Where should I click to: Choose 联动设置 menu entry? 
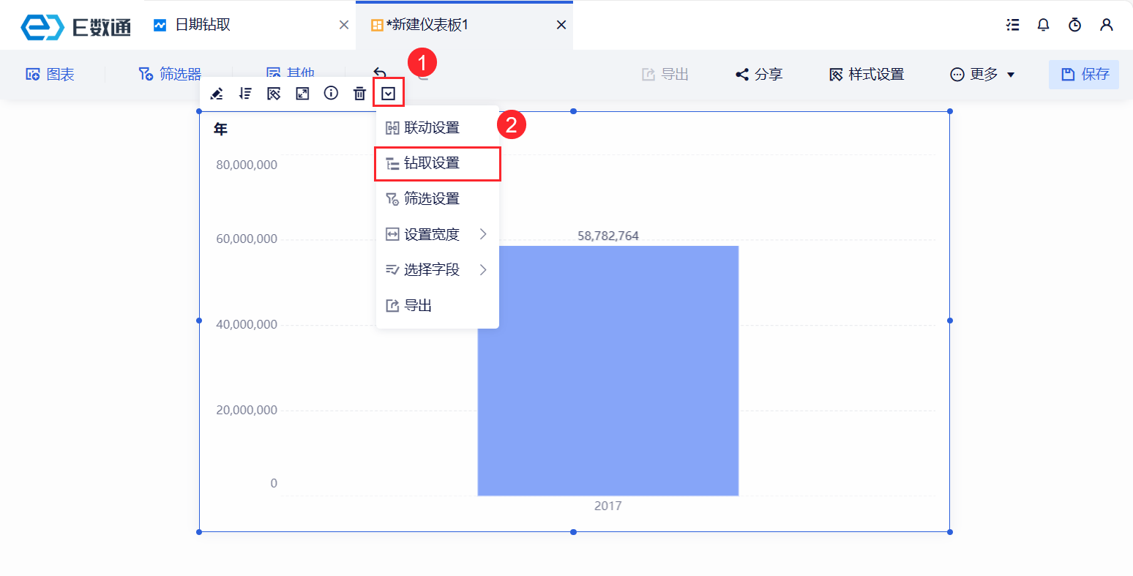click(x=437, y=128)
